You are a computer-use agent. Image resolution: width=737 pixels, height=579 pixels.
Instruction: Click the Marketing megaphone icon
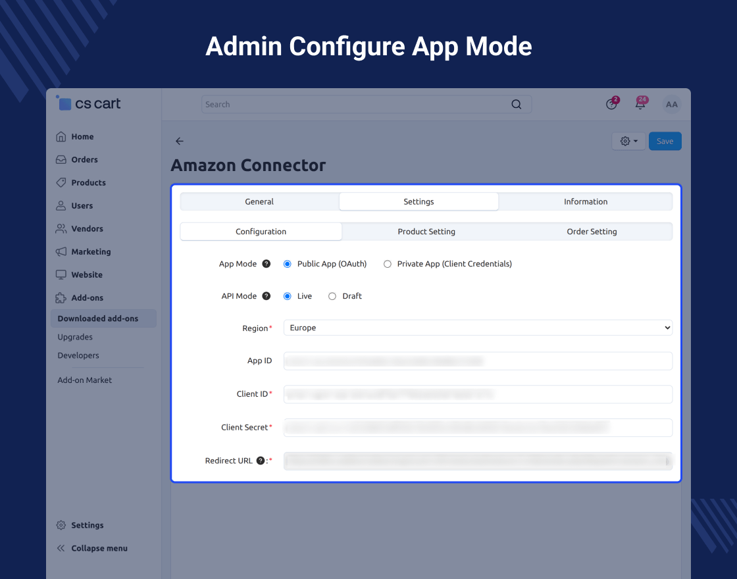tap(61, 252)
